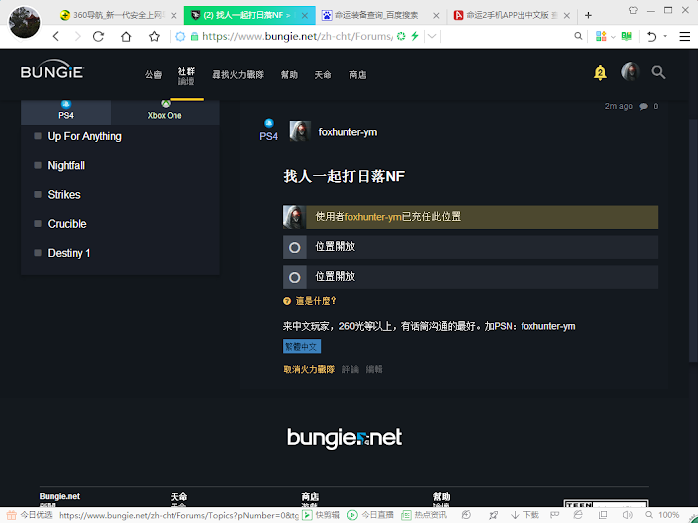Reload the current page
The height and width of the screenshot is (523, 698).
(x=98, y=37)
